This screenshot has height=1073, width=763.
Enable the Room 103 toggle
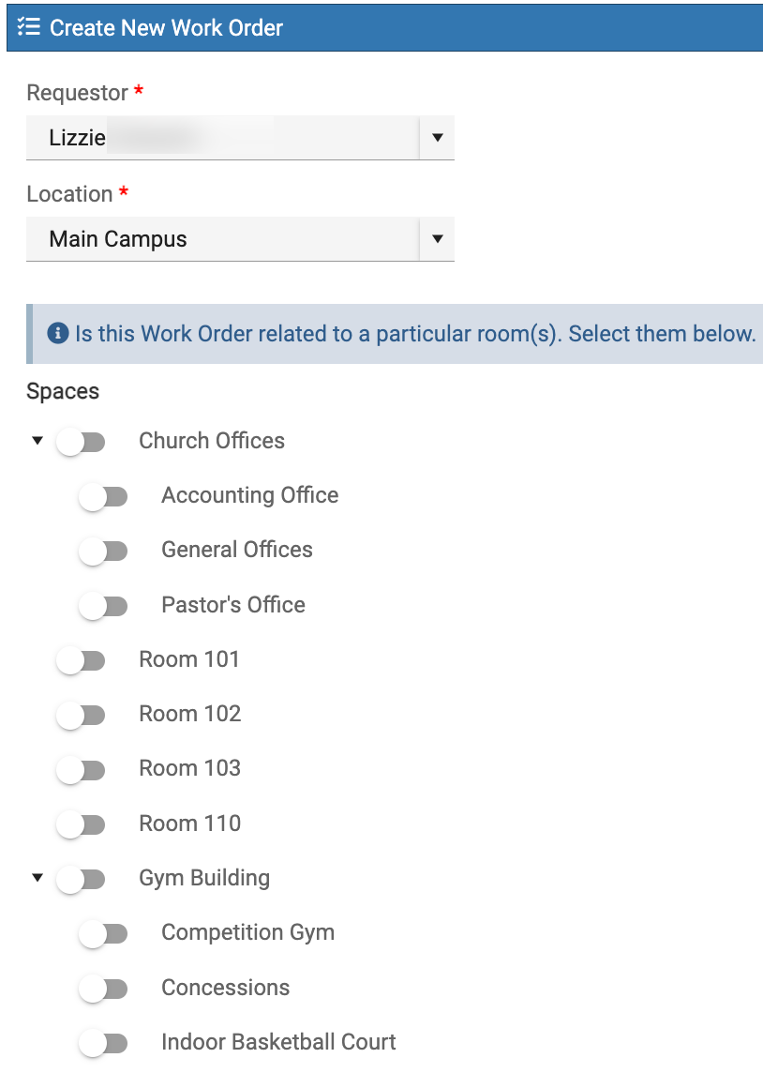tap(81, 771)
